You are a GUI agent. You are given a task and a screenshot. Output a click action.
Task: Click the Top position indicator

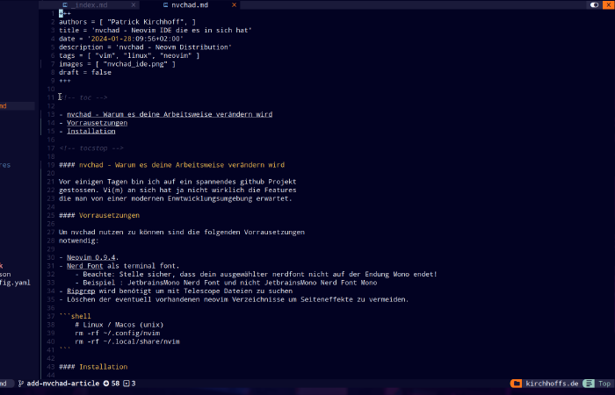(x=604, y=384)
